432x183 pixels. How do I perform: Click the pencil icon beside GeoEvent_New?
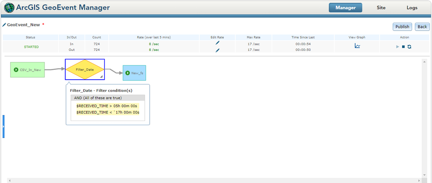(x=4, y=25)
